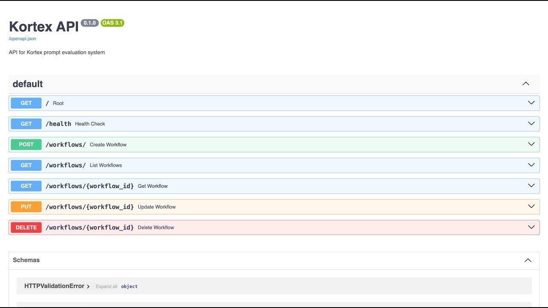Click the Schemas section heading
548x308 pixels.
(x=26, y=260)
